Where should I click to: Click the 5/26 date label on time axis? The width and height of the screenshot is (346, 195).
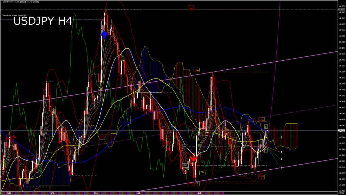pos(96,193)
